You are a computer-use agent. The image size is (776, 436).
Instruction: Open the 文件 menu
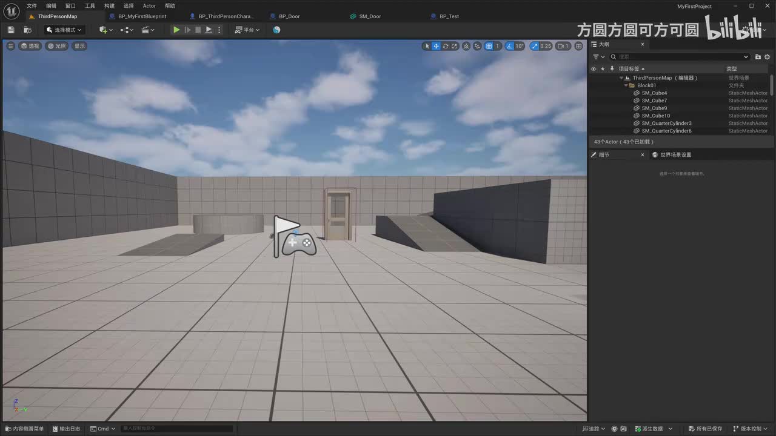(32, 6)
